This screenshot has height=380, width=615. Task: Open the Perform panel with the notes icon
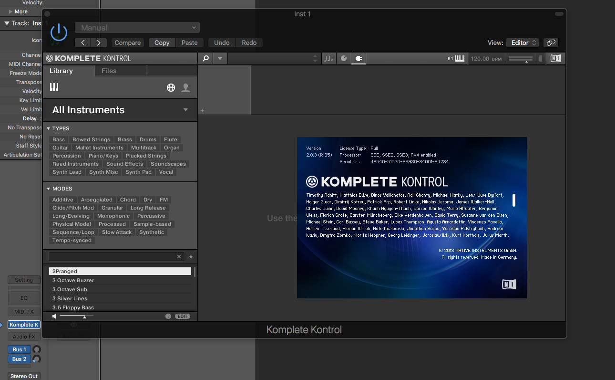pos(329,58)
